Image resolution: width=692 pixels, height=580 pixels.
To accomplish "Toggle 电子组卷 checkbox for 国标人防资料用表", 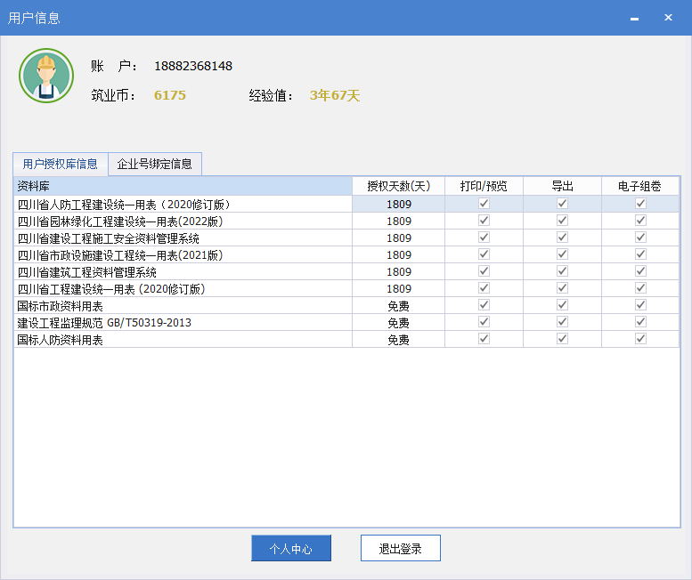I will 640,339.
